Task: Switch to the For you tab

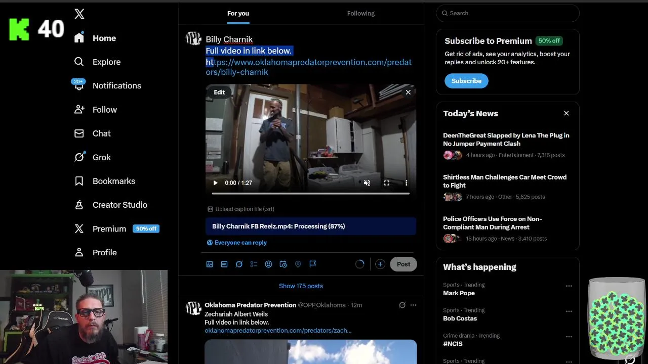Action: (x=238, y=14)
